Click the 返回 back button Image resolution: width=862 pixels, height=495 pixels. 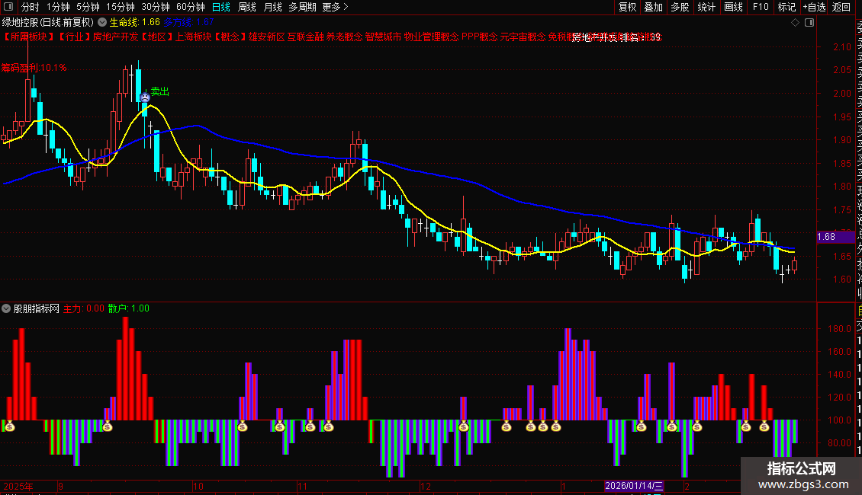(841, 7)
